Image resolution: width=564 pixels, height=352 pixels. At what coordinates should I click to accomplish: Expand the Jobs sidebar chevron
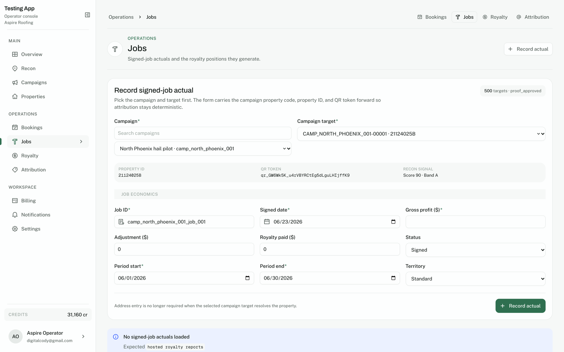(x=81, y=142)
